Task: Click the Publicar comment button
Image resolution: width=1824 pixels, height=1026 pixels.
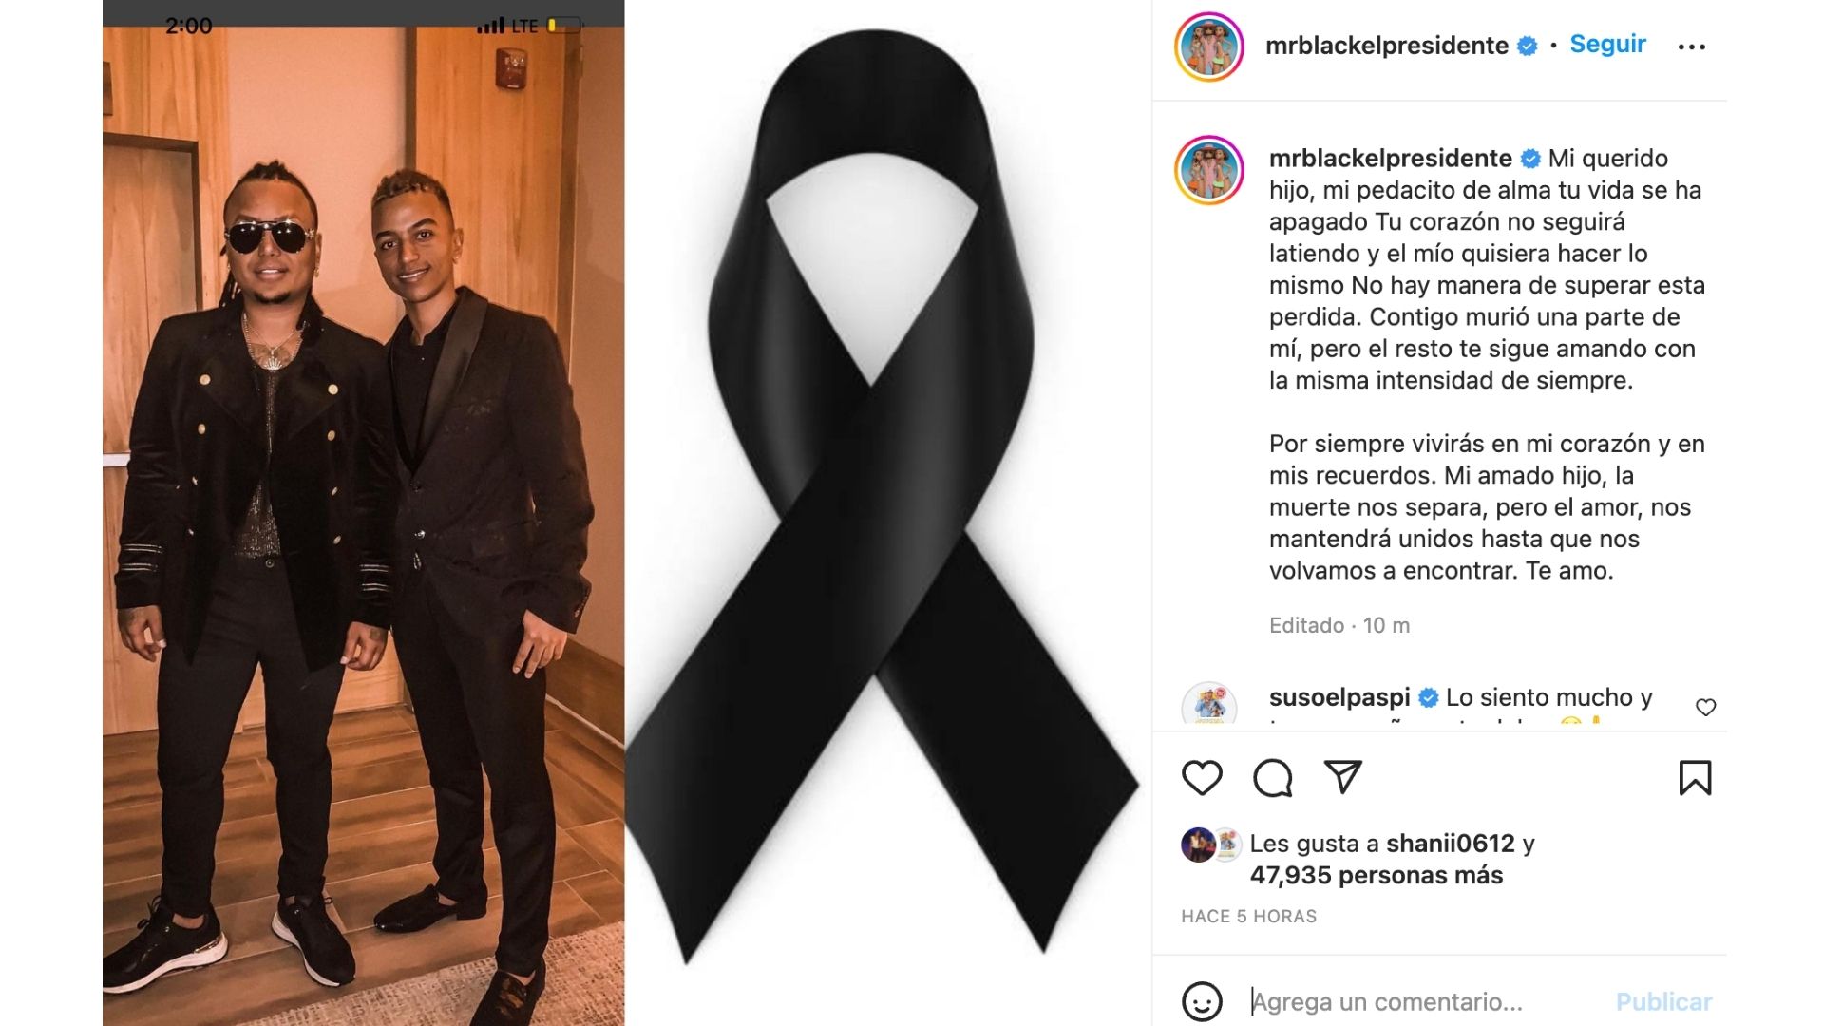Action: pos(1663,1002)
